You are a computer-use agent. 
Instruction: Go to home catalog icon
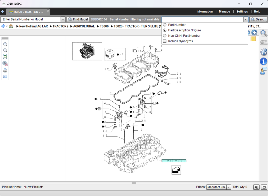tap(11, 26)
